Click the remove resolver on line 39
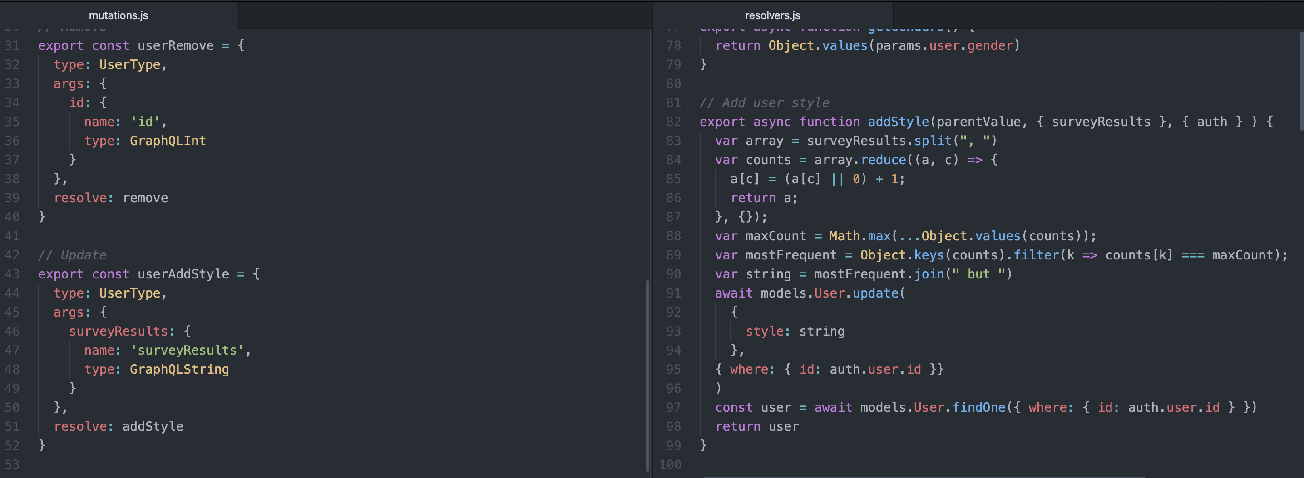Screen dimensions: 1304x478 pos(145,198)
